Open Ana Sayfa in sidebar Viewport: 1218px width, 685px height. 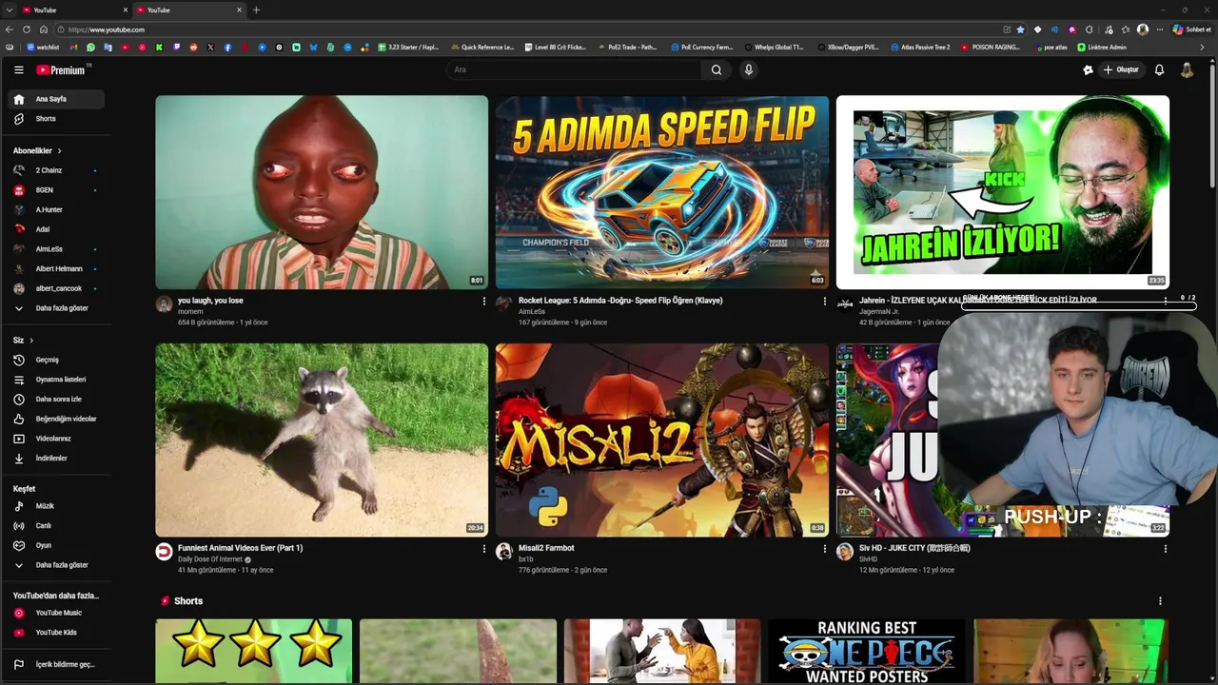tap(56, 99)
